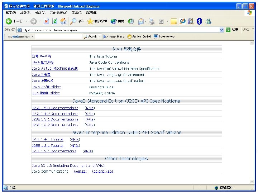Open the J2SE 1.4.2 Documentation link
258x193 pixels.
pyautogui.click(x=55, y=114)
